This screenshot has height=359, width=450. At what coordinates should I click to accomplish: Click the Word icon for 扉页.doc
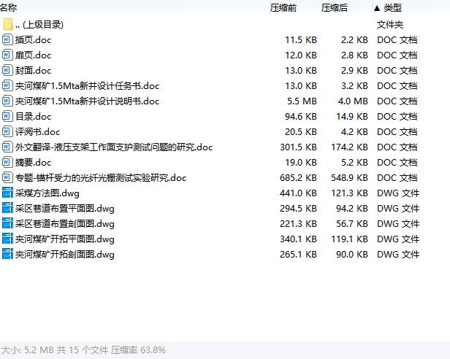point(7,55)
